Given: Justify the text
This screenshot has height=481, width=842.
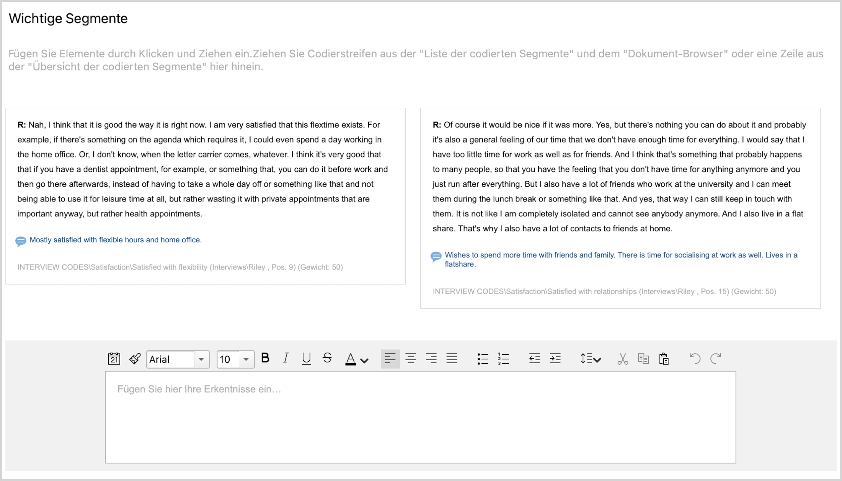Looking at the screenshot, I should (452, 359).
